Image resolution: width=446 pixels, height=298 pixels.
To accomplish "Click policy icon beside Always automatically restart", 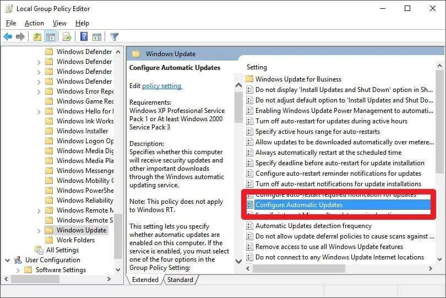I will pos(249,153).
